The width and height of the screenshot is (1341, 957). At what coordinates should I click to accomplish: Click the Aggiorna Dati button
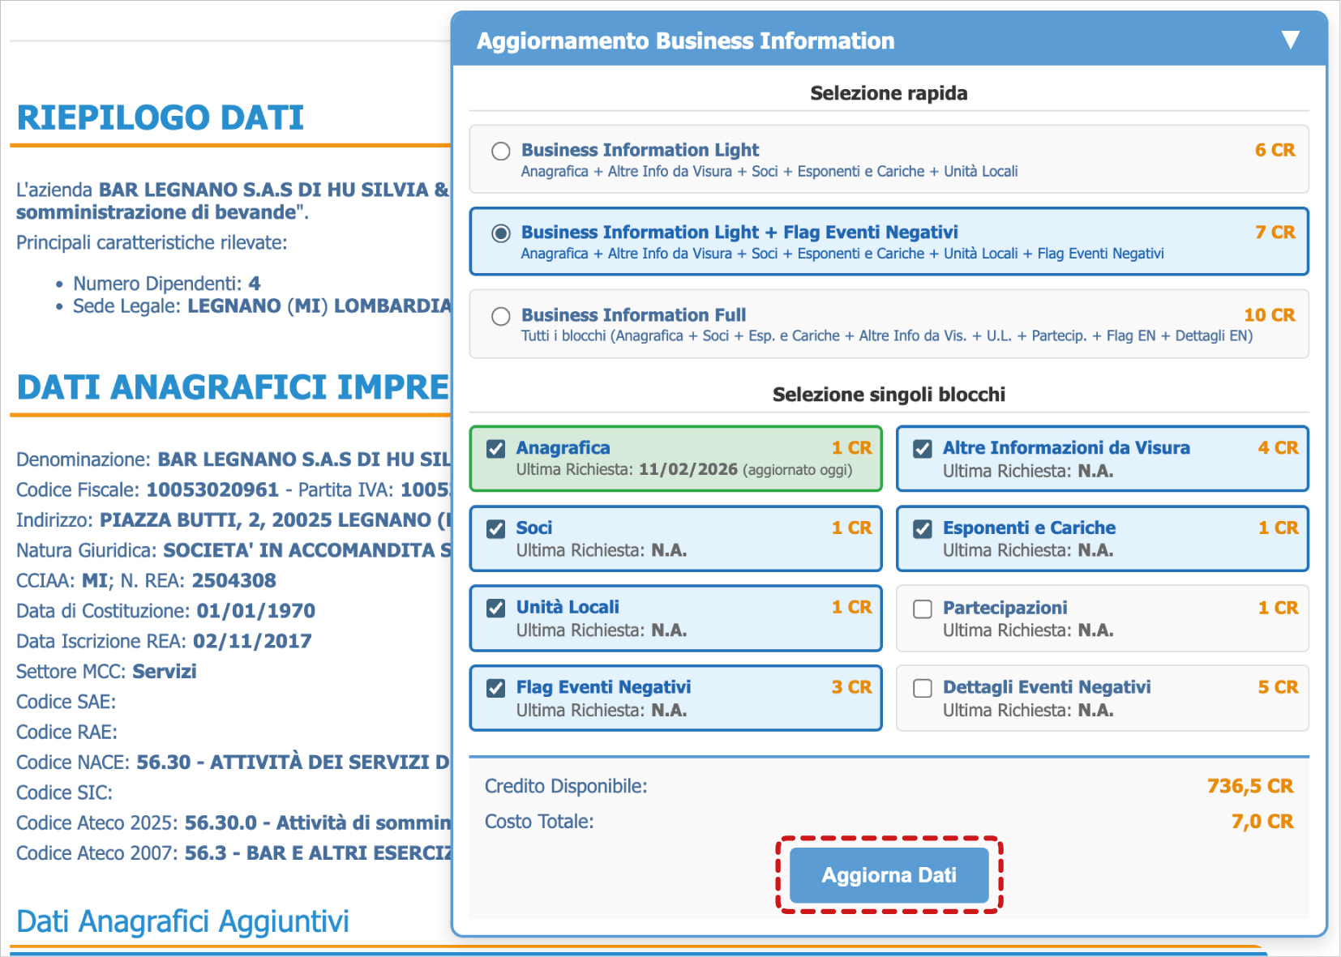889,875
